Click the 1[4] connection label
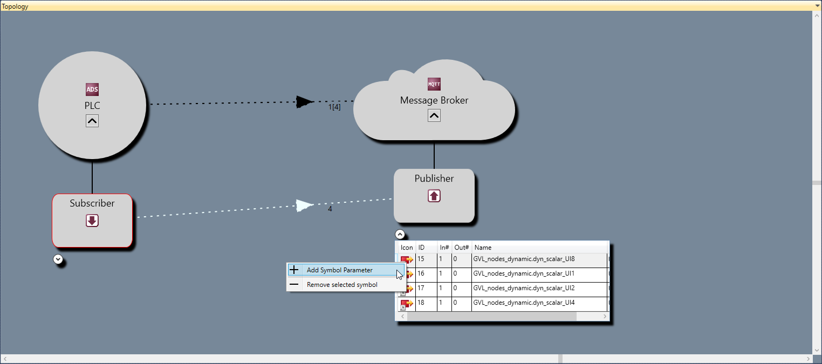The height and width of the screenshot is (364, 822). pyautogui.click(x=334, y=107)
